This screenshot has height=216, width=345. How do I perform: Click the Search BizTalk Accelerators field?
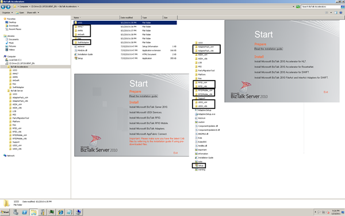[321, 6]
